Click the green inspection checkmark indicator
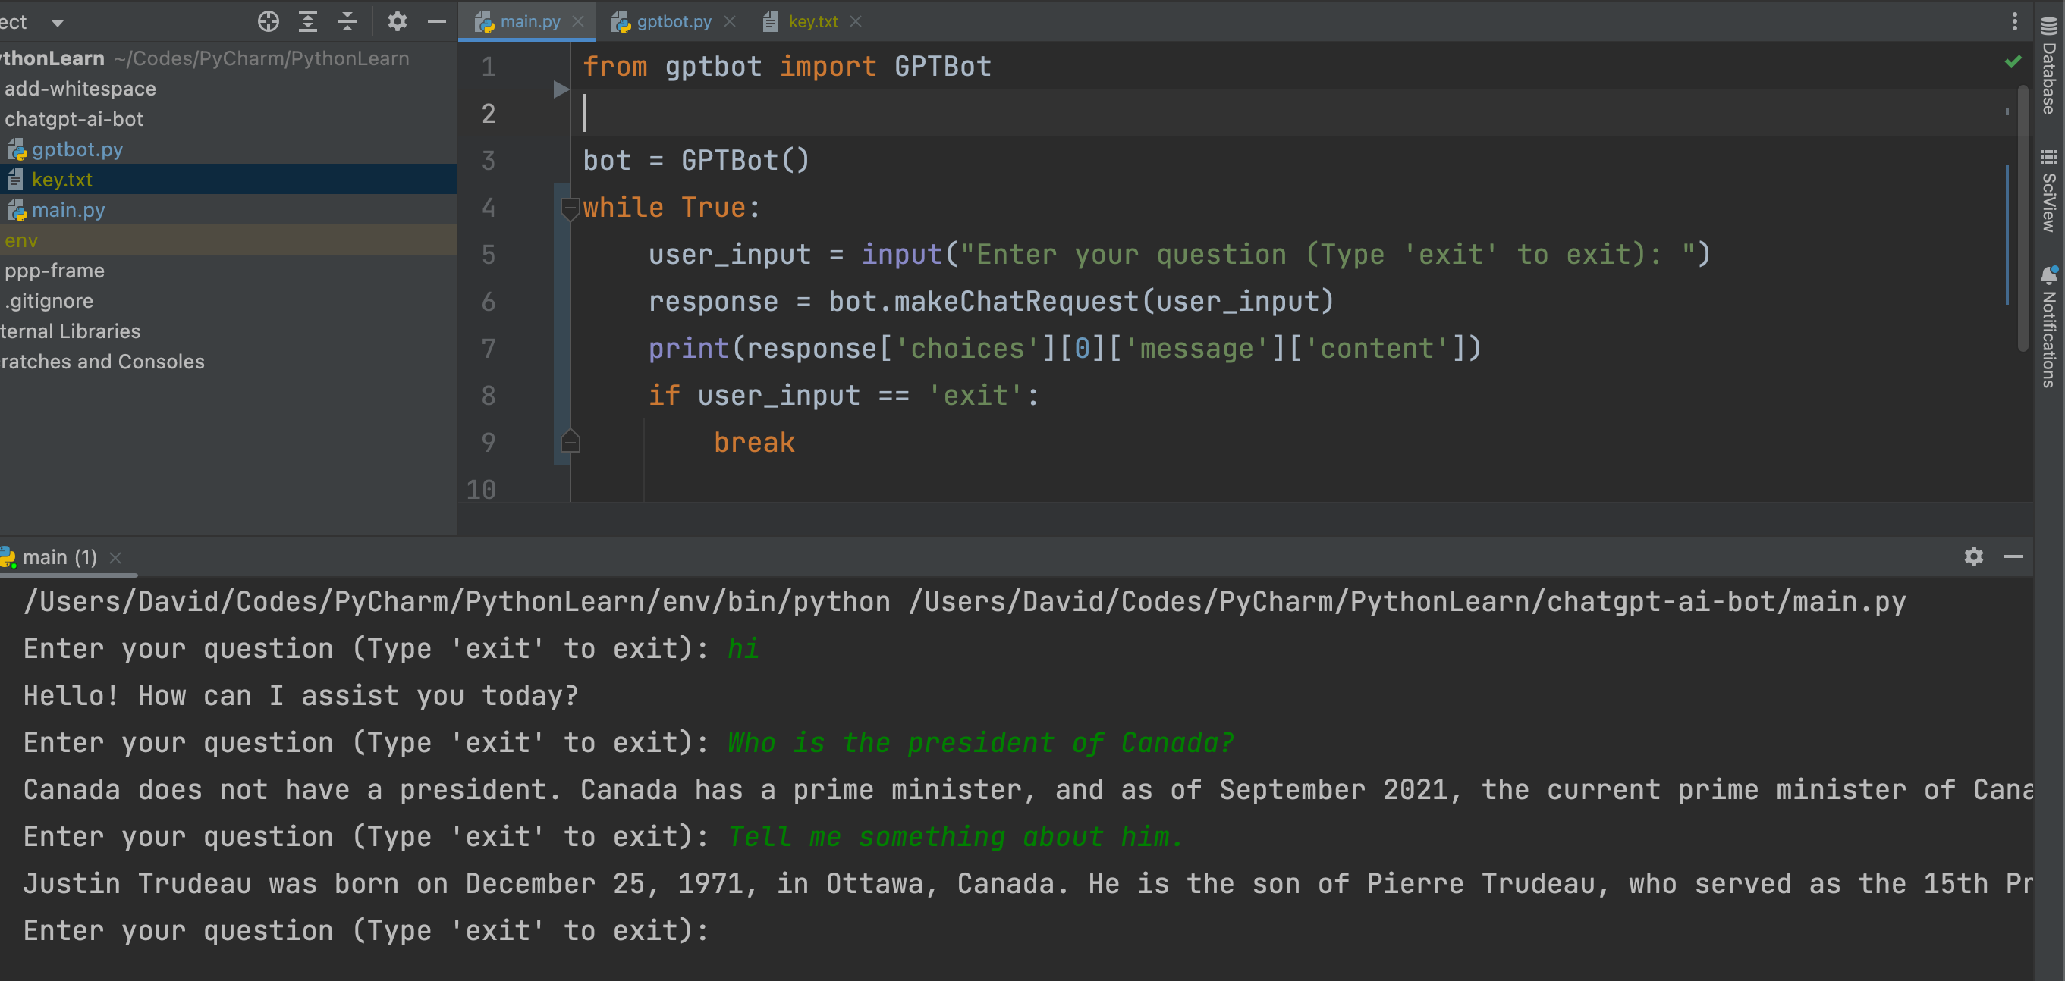The image size is (2065, 981). click(2012, 61)
